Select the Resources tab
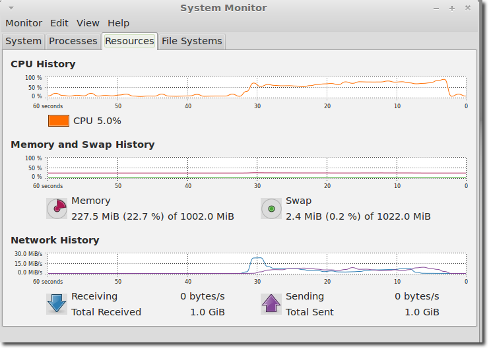489x349 pixels. [129, 41]
